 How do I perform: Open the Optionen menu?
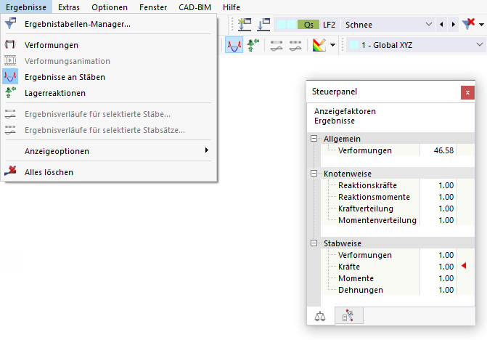click(110, 7)
